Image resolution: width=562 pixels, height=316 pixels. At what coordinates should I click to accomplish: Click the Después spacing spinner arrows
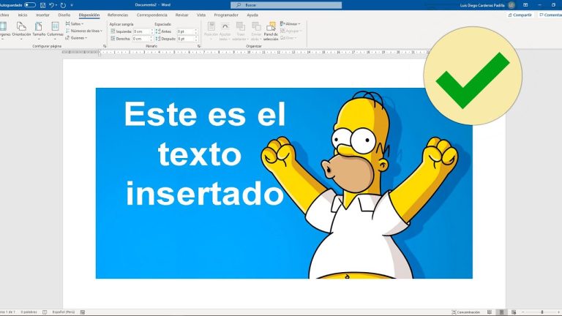coord(196,39)
